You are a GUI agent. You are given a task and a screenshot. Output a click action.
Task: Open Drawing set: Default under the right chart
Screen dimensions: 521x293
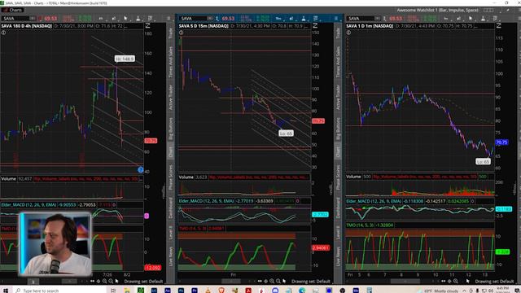495,282
